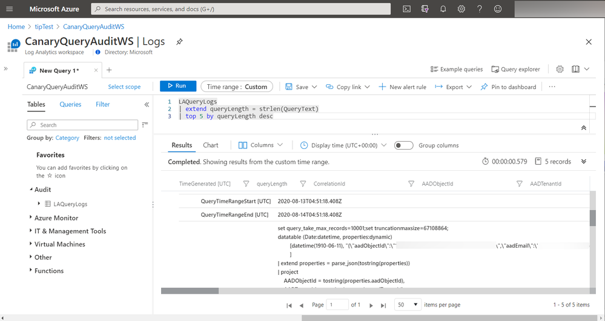Expand the dropdown chevron beside the book icon
This screenshot has height=321, width=605.
586,69
